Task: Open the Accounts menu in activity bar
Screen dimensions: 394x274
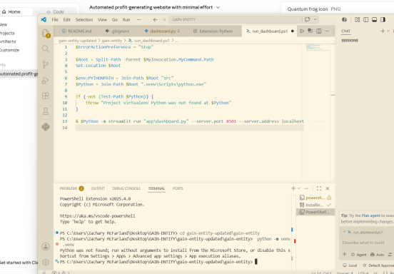Action: [46, 246]
